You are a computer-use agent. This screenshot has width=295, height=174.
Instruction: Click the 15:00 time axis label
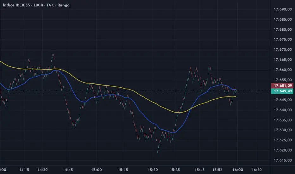click(x=97, y=170)
